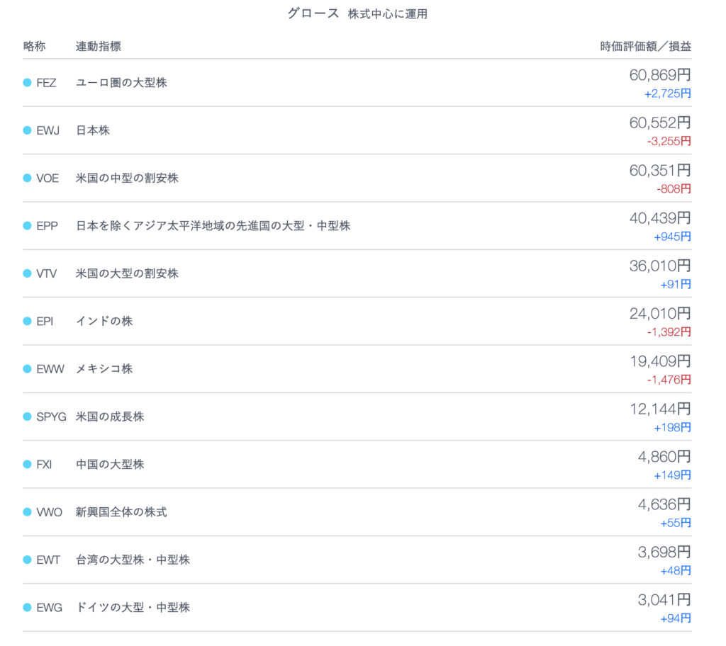Select the EWW ticker label
Viewport: 726px width, 646px height.
[50, 369]
